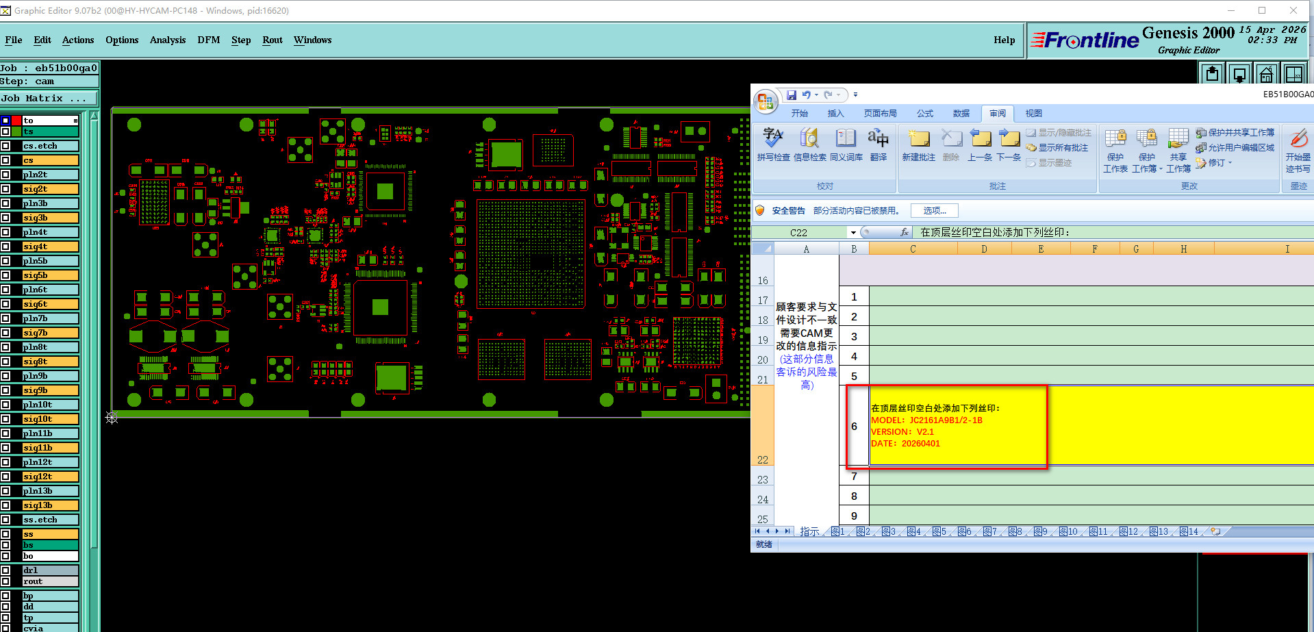Open the Name Box dropdown for C22
Screen dimensions: 1314x632
[x=853, y=233]
